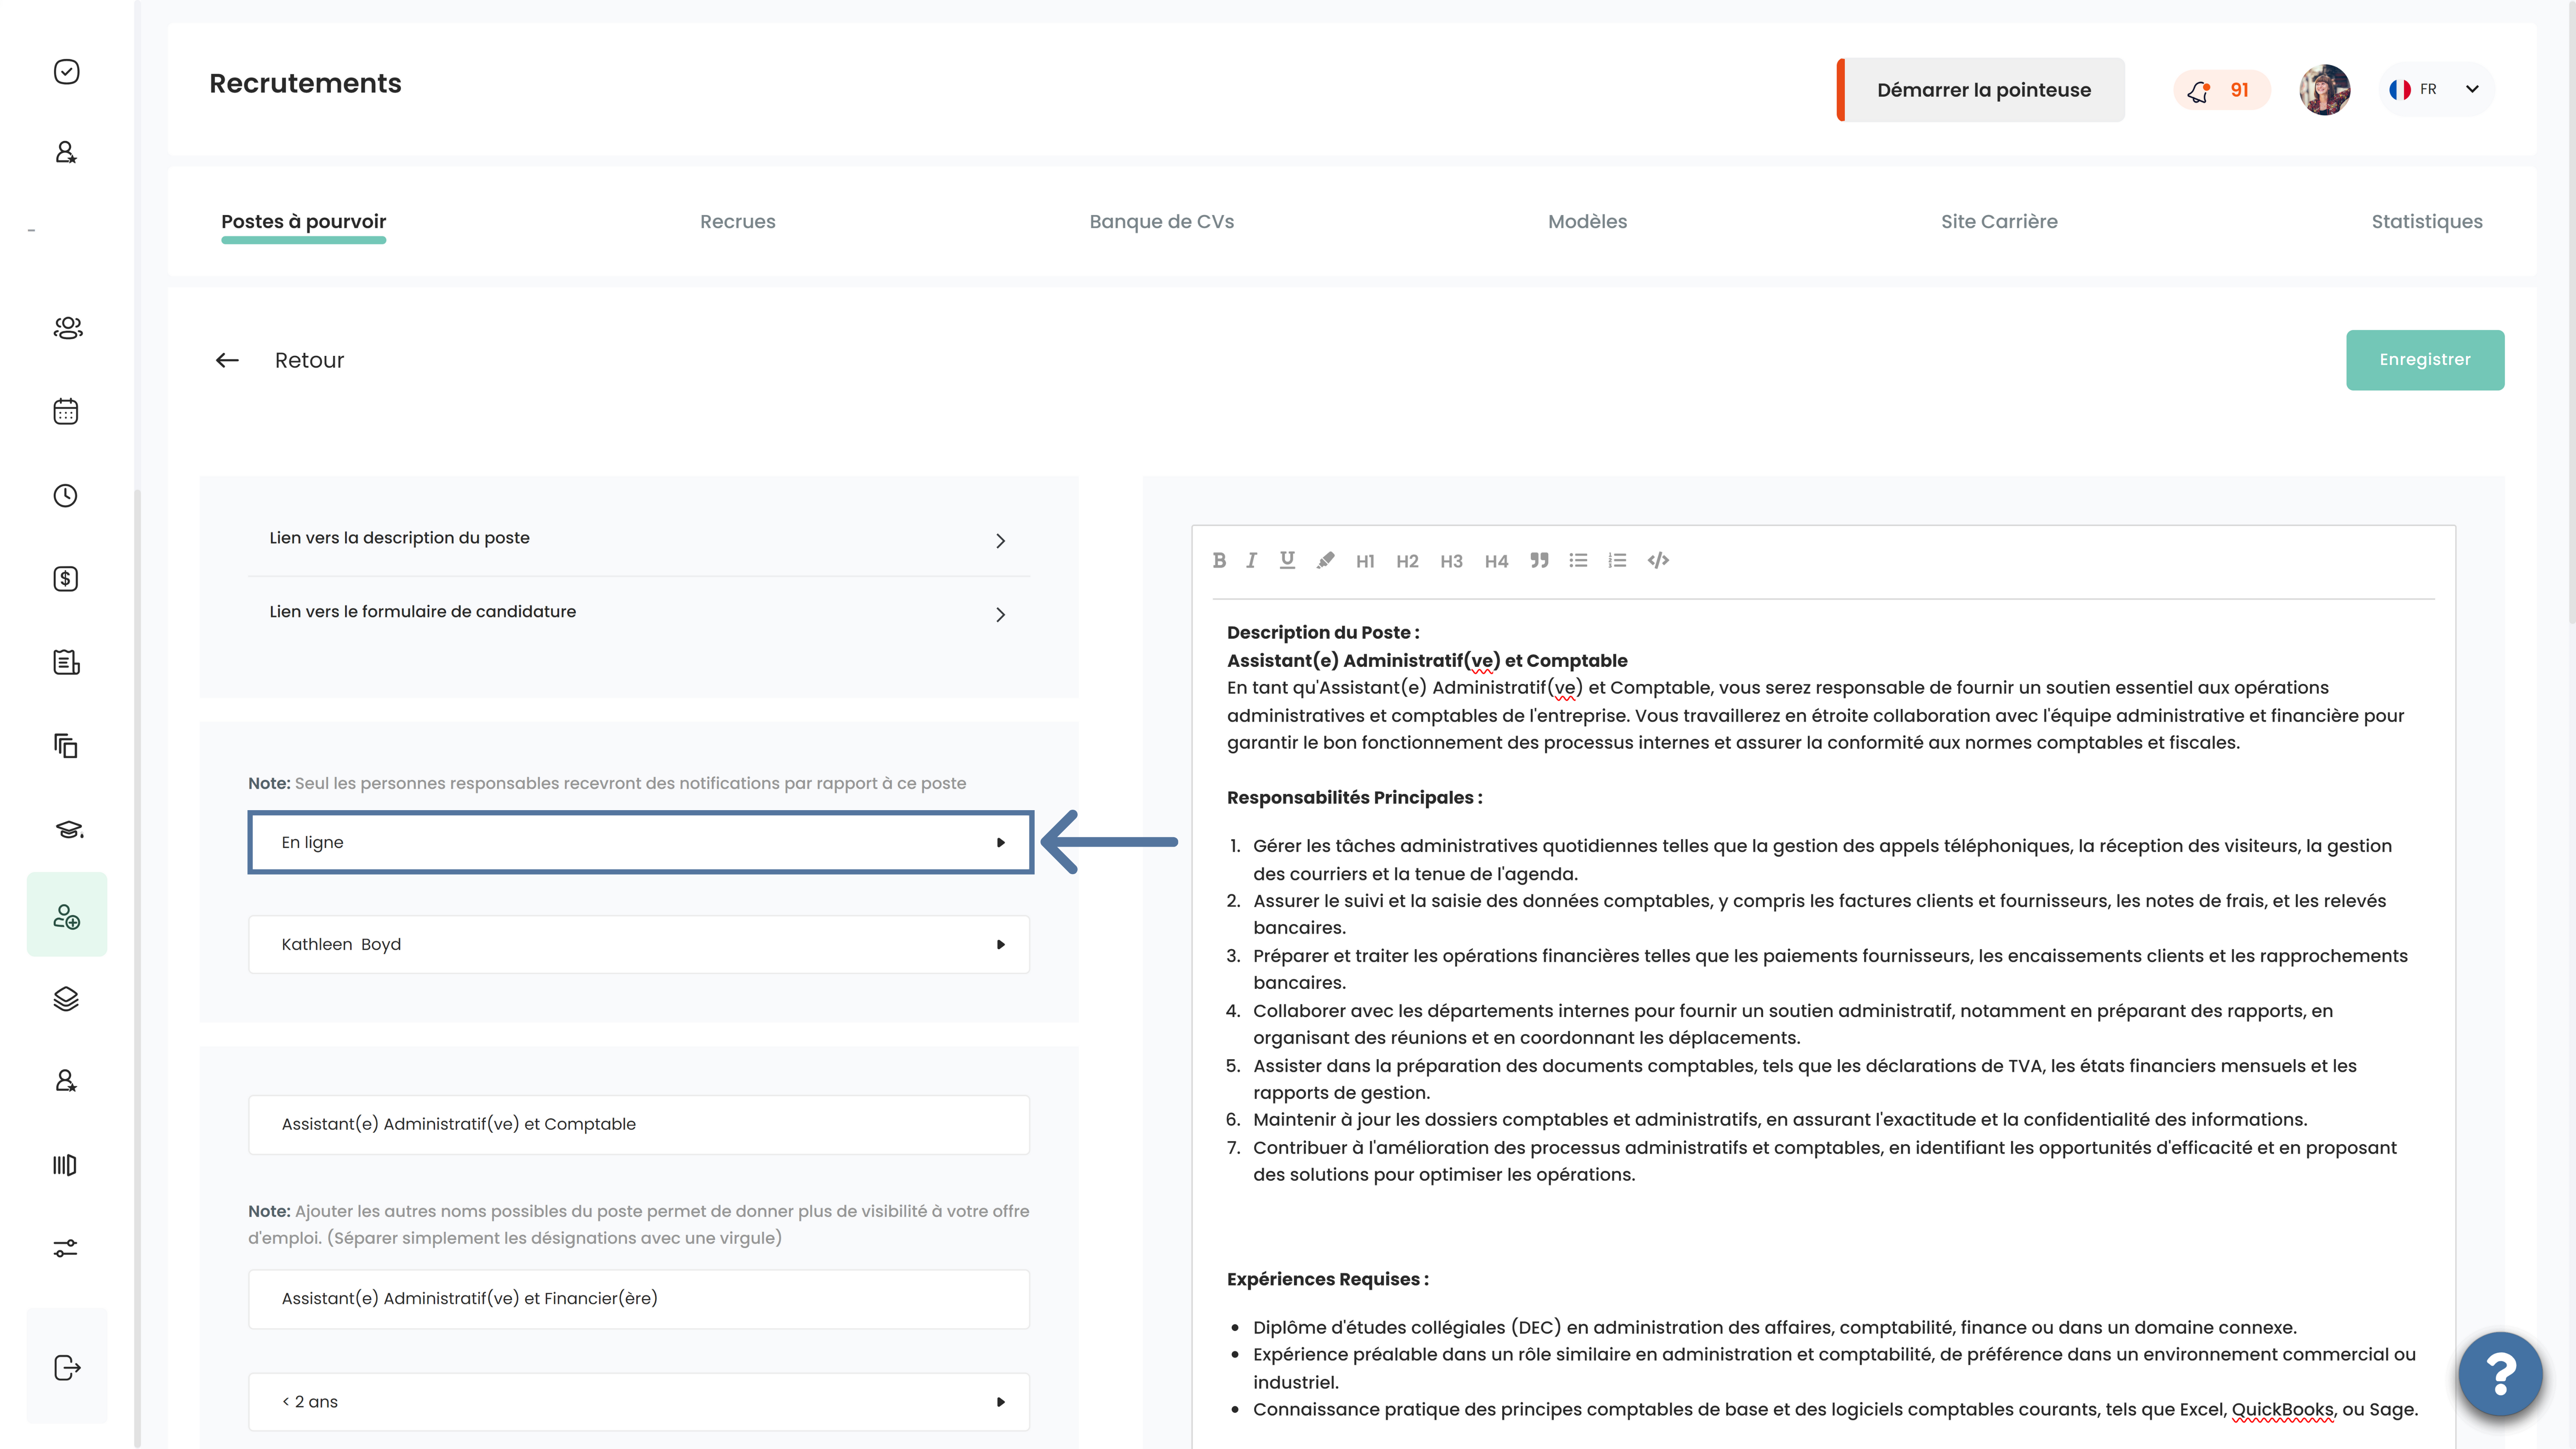This screenshot has width=2576, height=1449.
Task: Open the Kathleen Boyd responsible dropdown
Action: click(x=639, y=944)
